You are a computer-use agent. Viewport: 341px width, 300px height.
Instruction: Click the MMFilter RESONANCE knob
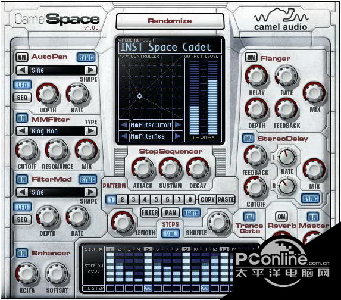[57, 150]
